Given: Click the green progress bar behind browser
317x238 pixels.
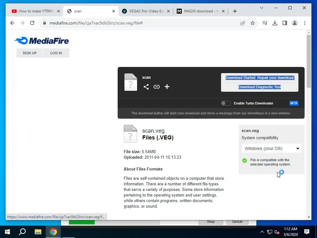Looking at the screenshot, I should (82, 222).
